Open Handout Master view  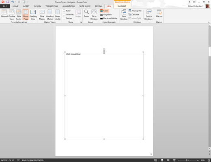(x=50, y=15)
